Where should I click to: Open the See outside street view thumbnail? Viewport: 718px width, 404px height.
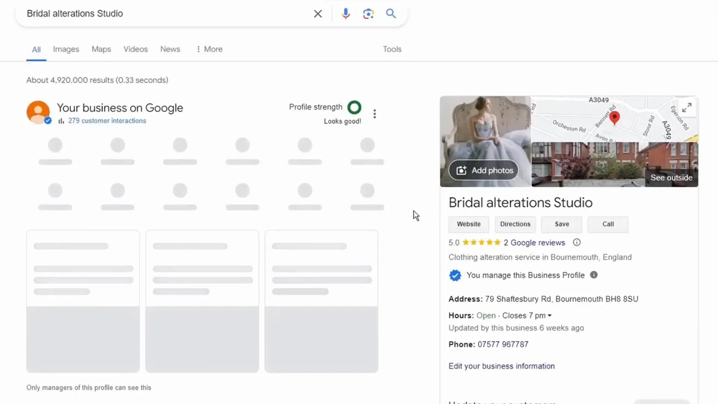[615, 164]
